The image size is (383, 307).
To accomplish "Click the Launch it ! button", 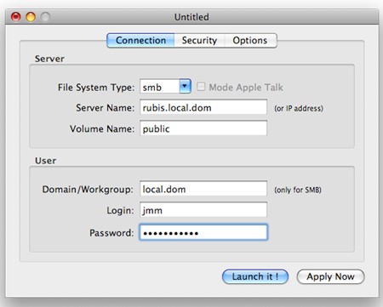I will [x=255, y=276].
